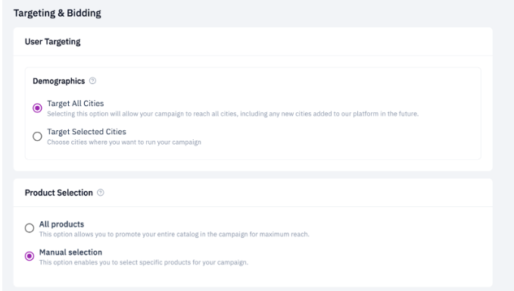Click the 'Target Selected Cities' label text
Screen dimensions: 514x291
point(86,132)
